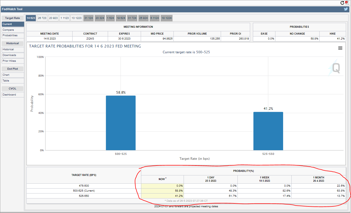This screenshot has height=213, width=351.
Task: Click the 1 MONTH 26 4 2023 column header
Action: tap(319, 179)
